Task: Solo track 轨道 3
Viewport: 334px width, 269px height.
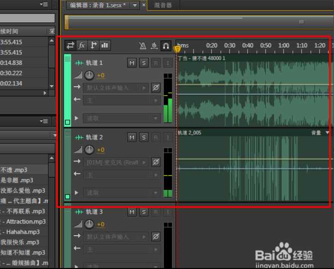Action: (144, 212)
